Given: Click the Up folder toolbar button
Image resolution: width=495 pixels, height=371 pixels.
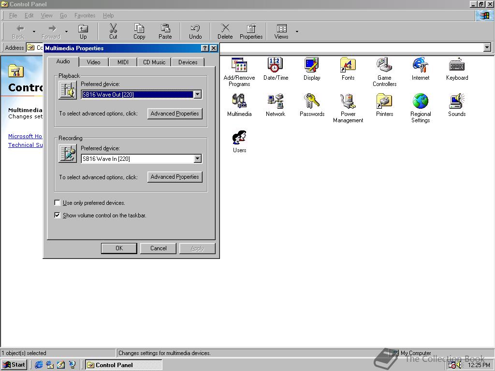Looking at the screenshot, I should (x=83, y=31).
